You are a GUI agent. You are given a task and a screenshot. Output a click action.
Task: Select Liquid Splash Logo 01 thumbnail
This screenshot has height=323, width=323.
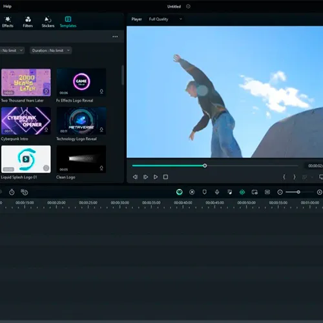26,159
